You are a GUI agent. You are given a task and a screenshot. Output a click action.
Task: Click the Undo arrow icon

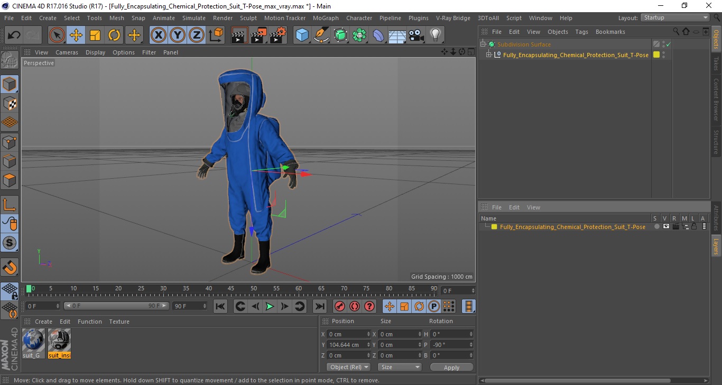14,35
